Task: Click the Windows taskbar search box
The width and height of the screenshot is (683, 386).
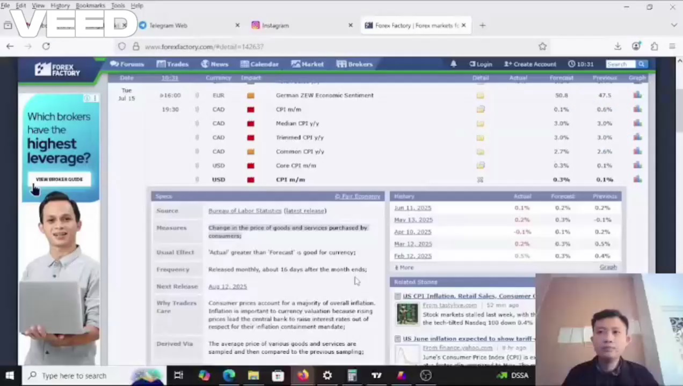Action: point(95,376)
